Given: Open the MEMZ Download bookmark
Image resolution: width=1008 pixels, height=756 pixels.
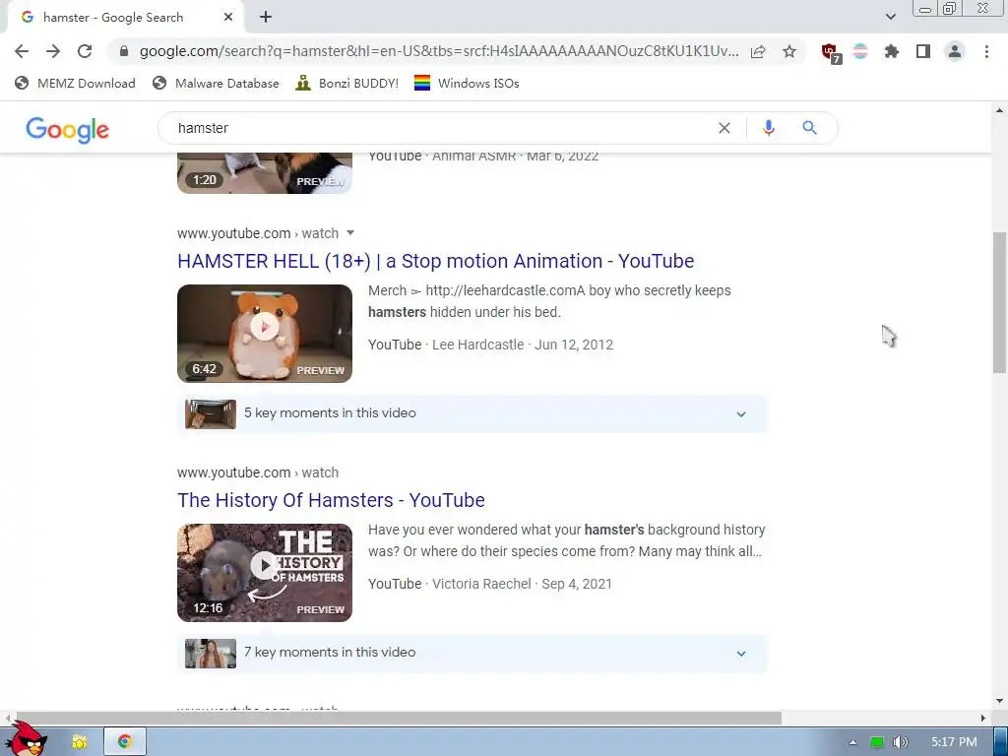Looking at the screenshot, I should pos(75,84).
